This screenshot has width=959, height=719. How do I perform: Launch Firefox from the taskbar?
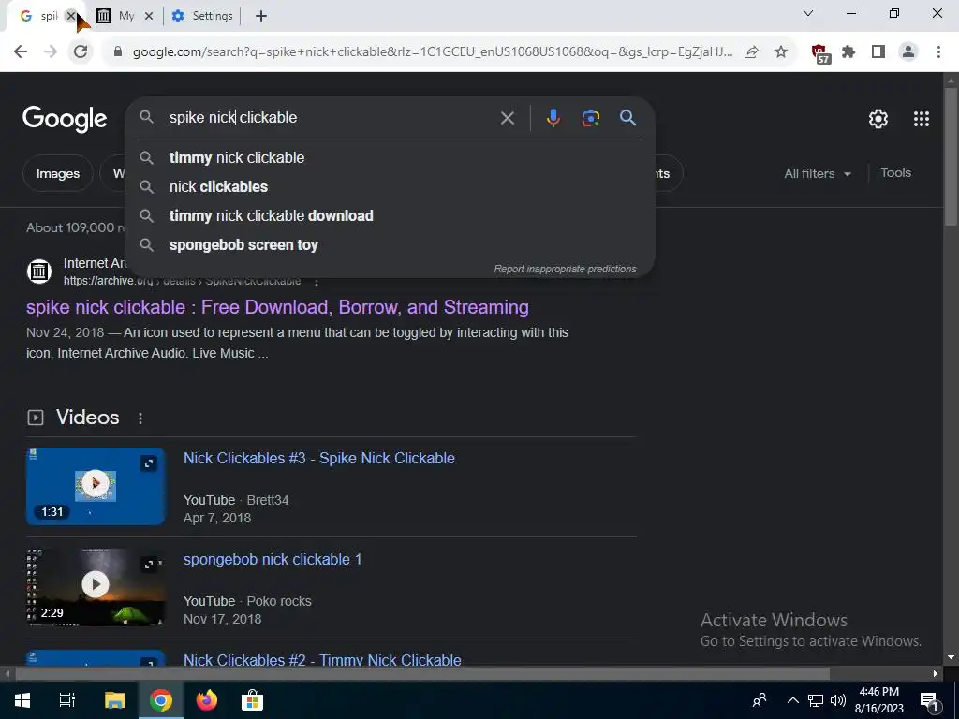207,700
